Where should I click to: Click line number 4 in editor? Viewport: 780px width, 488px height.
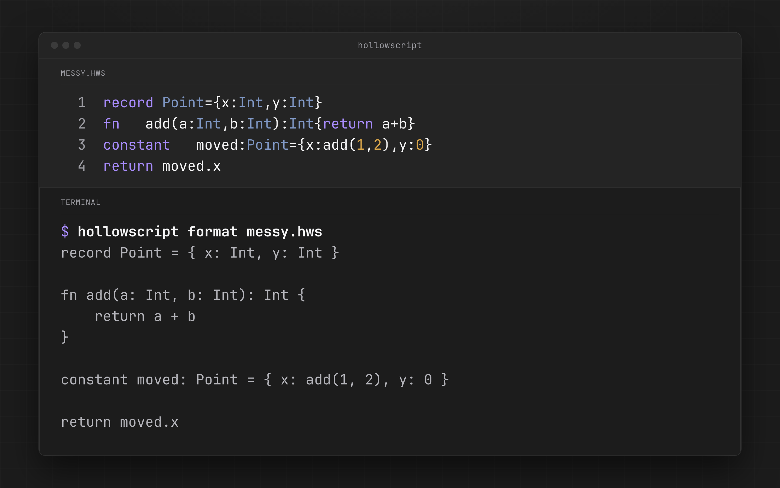pos(82,166)
